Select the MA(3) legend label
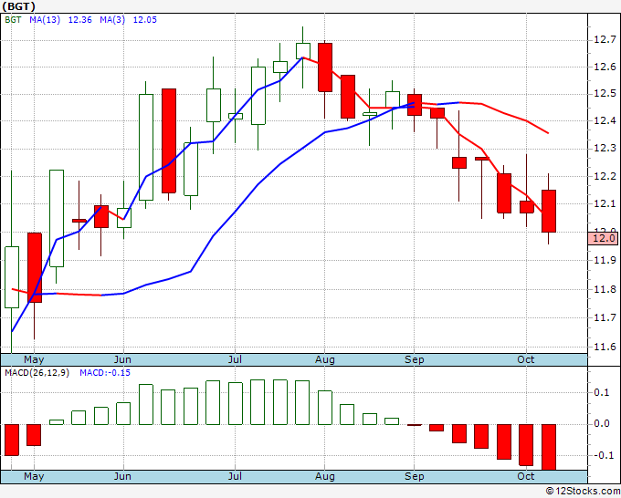Image resolution: width=621 pixels, height=498 pixels. click(112, 19)
